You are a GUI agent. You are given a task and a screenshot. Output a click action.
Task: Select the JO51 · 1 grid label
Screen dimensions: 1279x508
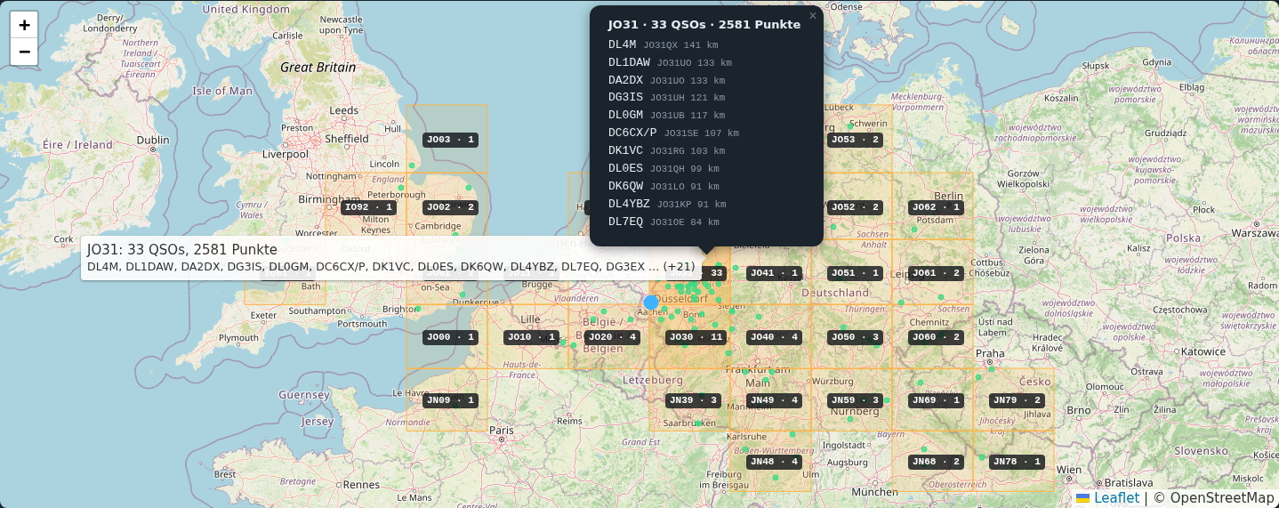coord(855,273)
